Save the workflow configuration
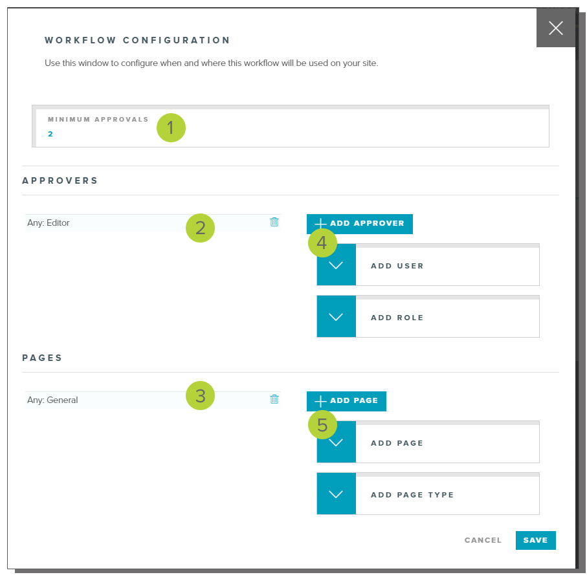This screenshot has height=577, width=587. coord(535,540)
